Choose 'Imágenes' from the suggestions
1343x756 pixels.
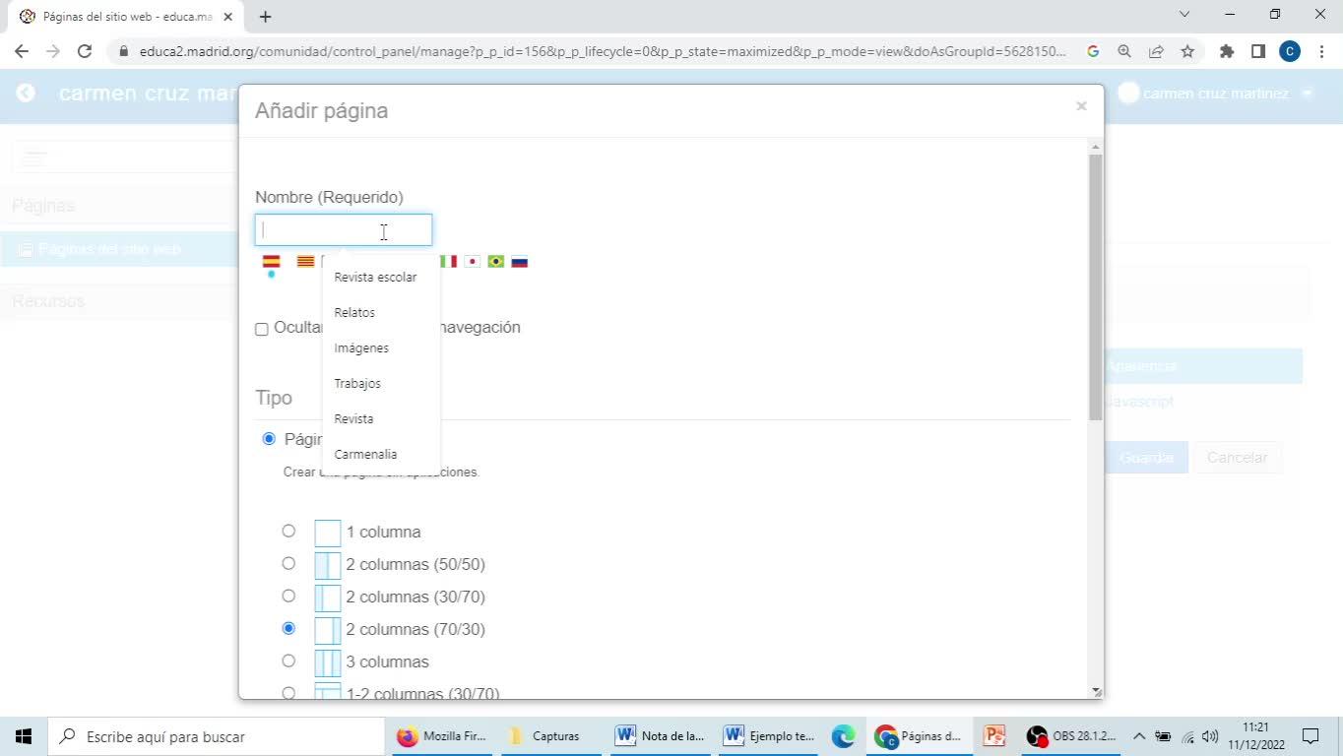[381, 348]
